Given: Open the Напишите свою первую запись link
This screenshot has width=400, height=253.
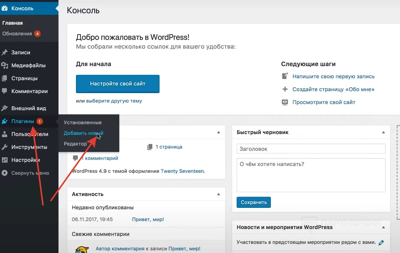Looking at the screenshot, I should pos(333,76).
